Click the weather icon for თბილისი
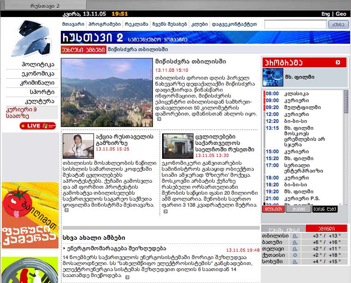 (x=295, y=236)
